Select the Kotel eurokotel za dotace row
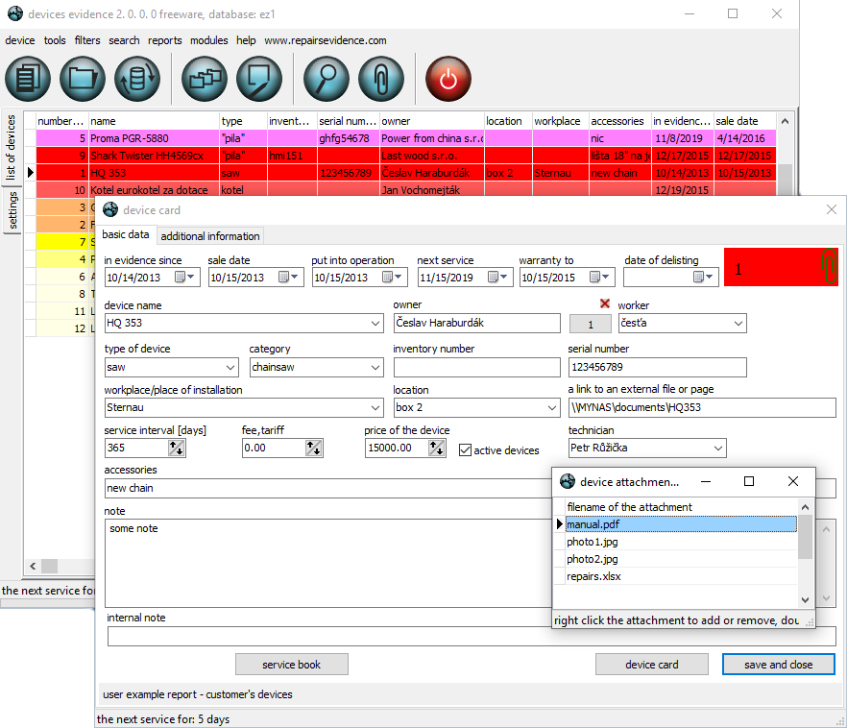847x728 pixels. [406, 189]
